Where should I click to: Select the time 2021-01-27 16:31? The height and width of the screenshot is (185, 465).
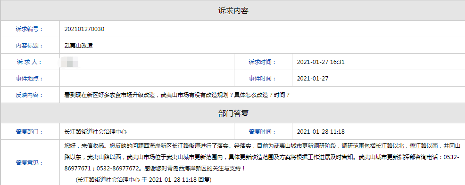[321, 62]
